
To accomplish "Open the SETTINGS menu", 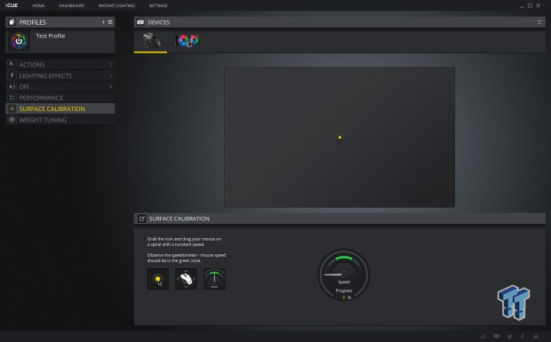I will [158, 5].
